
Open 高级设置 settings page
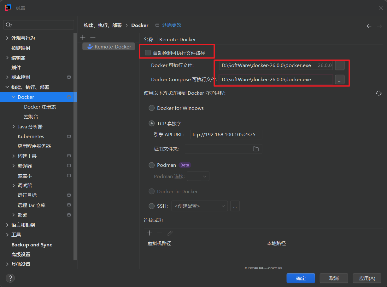(x=21, y=254)
